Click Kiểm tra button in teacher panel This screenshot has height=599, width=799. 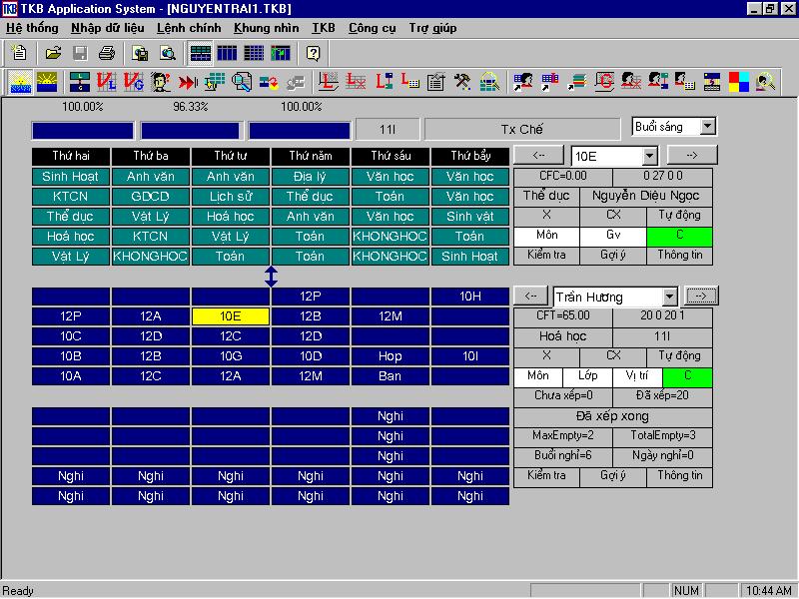pos(546,476)
